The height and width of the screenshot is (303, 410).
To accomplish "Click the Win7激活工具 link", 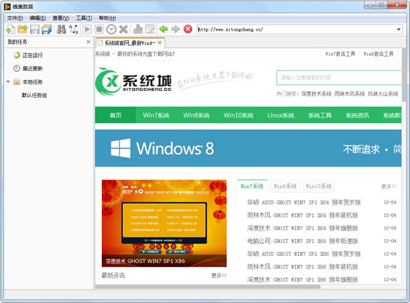I will click(340, 54).
